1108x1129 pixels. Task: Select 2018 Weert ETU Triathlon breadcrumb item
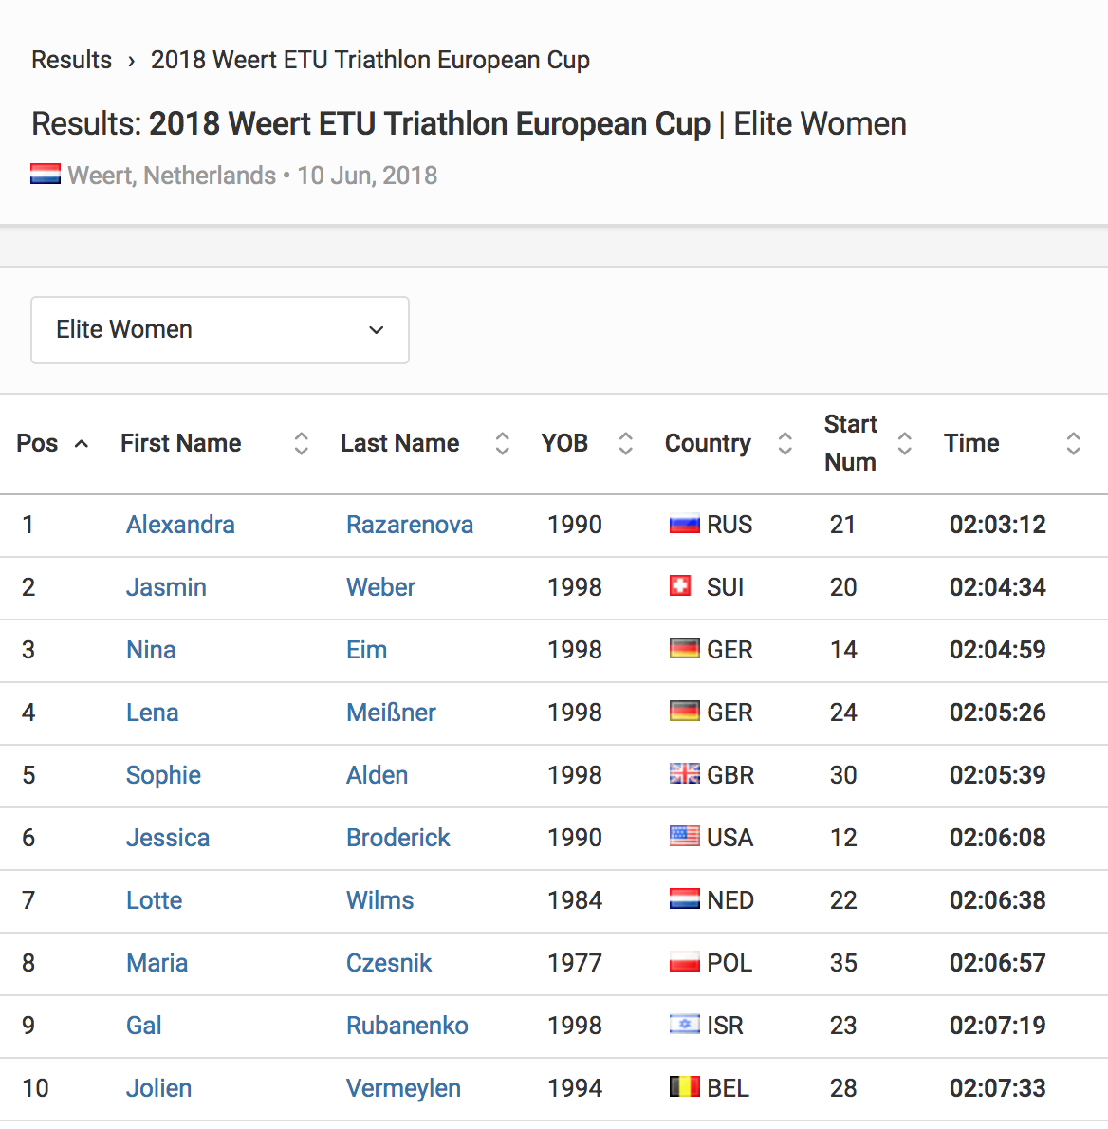(370, 60)
